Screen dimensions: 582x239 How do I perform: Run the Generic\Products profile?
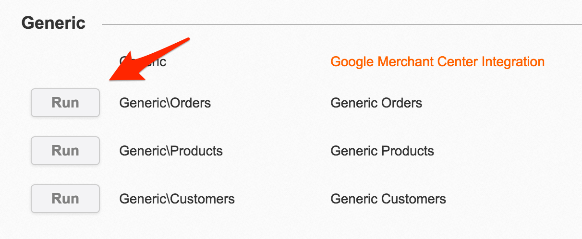[x=65, y=151]
